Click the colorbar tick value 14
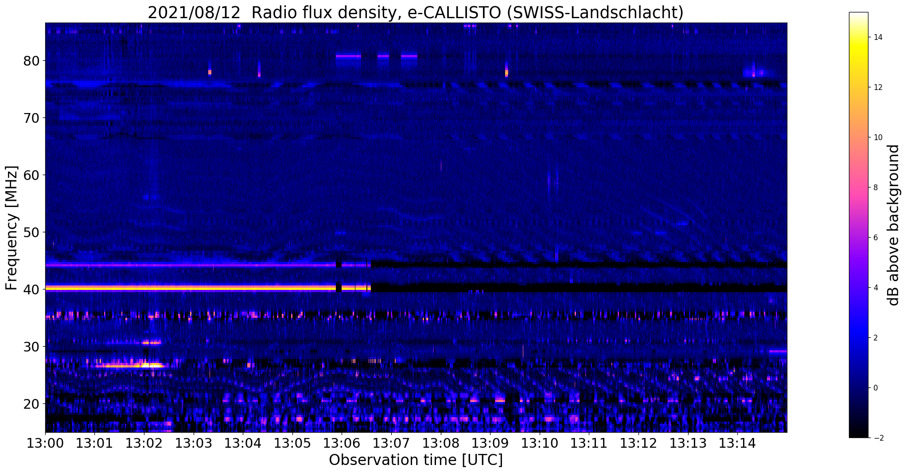907x473 pixels. pyautogui.click(x=878, y=37)
